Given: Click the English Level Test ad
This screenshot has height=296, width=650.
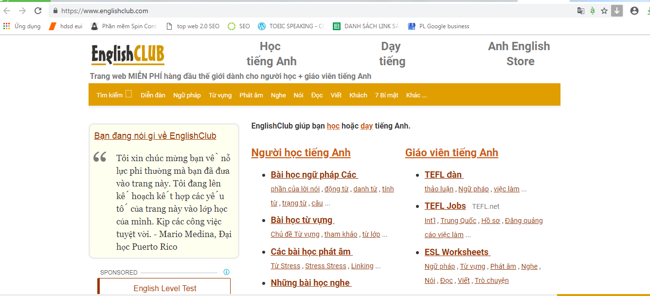Looking at the screenshot, I should click(x=165, y=288).
